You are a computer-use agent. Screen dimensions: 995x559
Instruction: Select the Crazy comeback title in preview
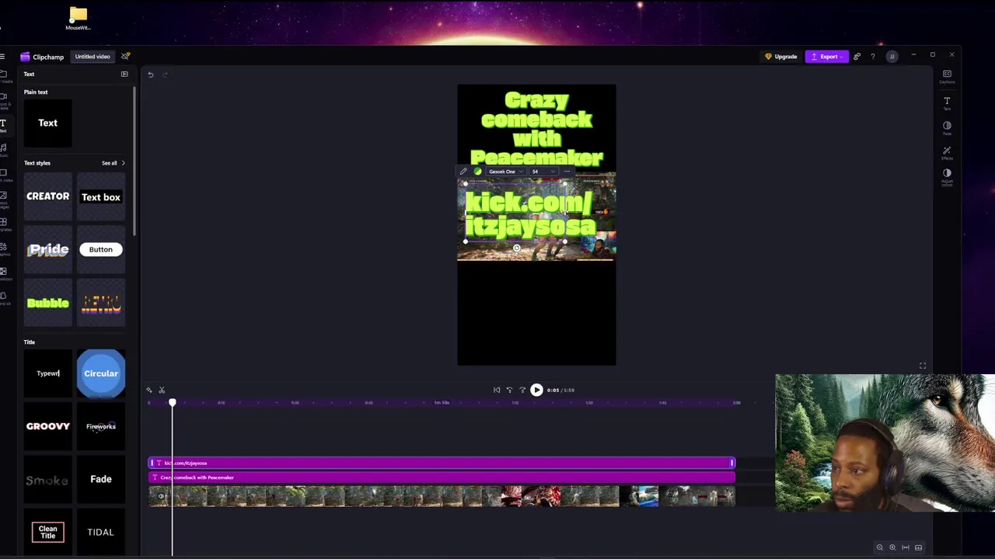click(x=536, y=129)
